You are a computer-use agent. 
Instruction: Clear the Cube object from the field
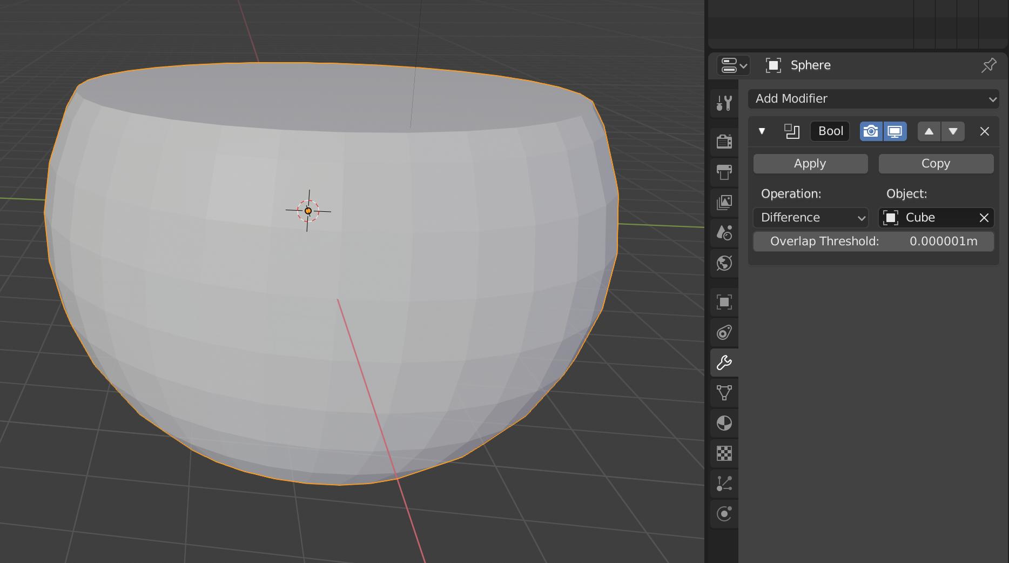pos(984,218)
